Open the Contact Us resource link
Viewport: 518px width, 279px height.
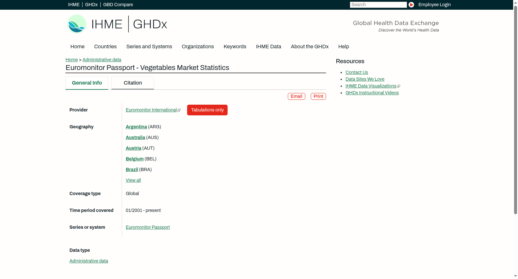[x=357, y=72]
